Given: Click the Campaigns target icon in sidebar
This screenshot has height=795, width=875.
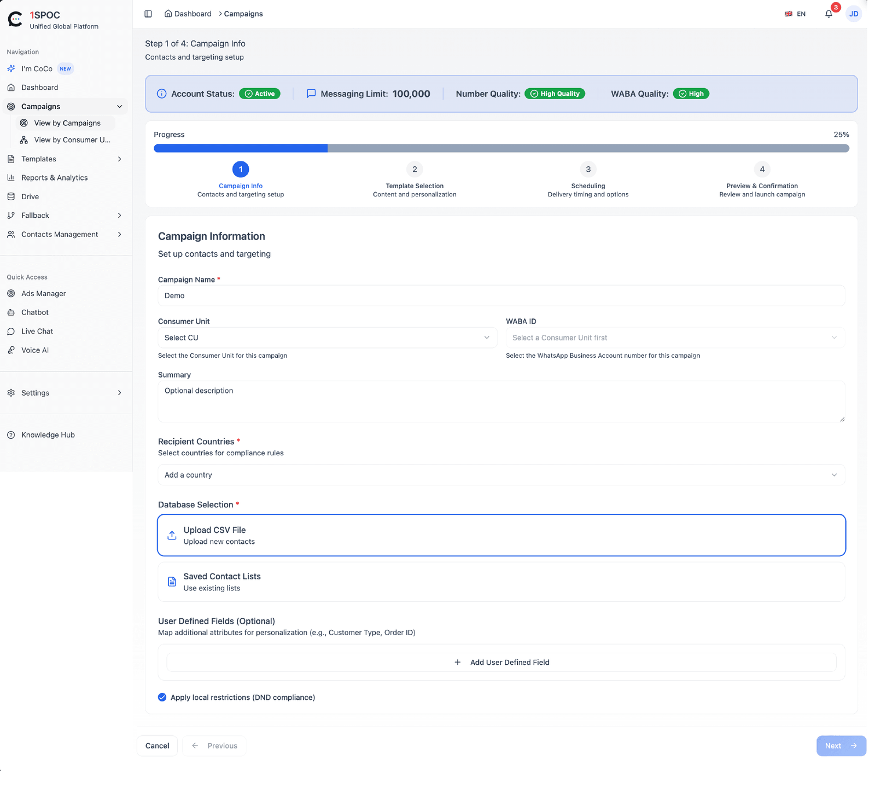Looking at the screenshot, I should (11, 106).
